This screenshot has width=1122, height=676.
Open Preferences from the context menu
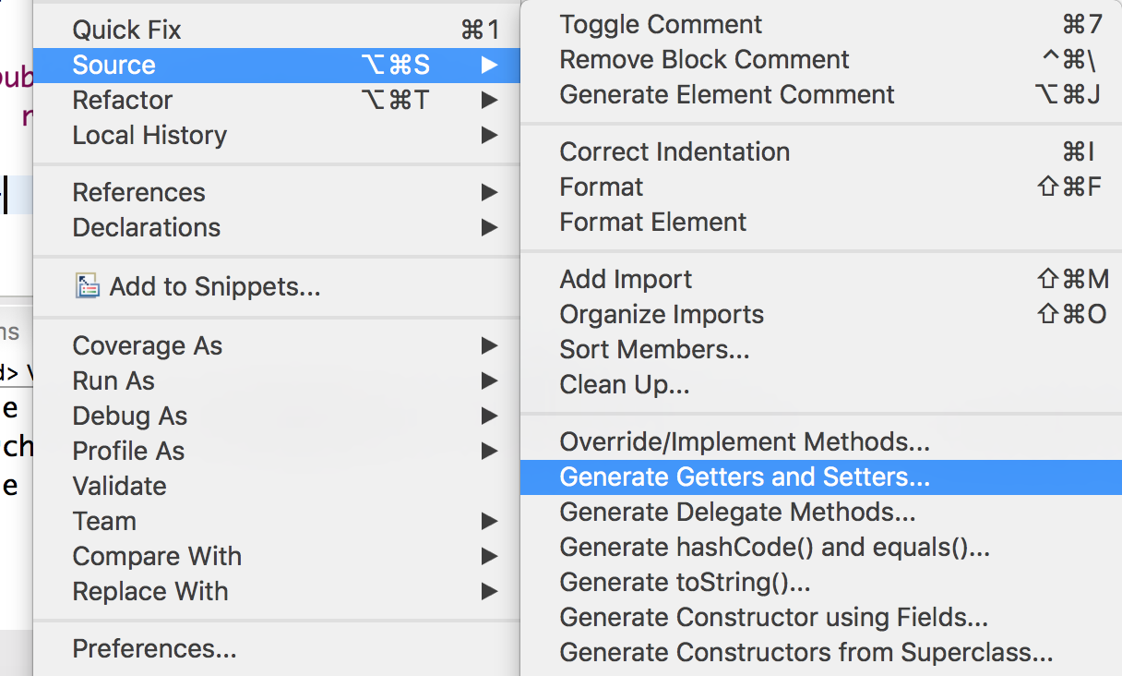154,648
